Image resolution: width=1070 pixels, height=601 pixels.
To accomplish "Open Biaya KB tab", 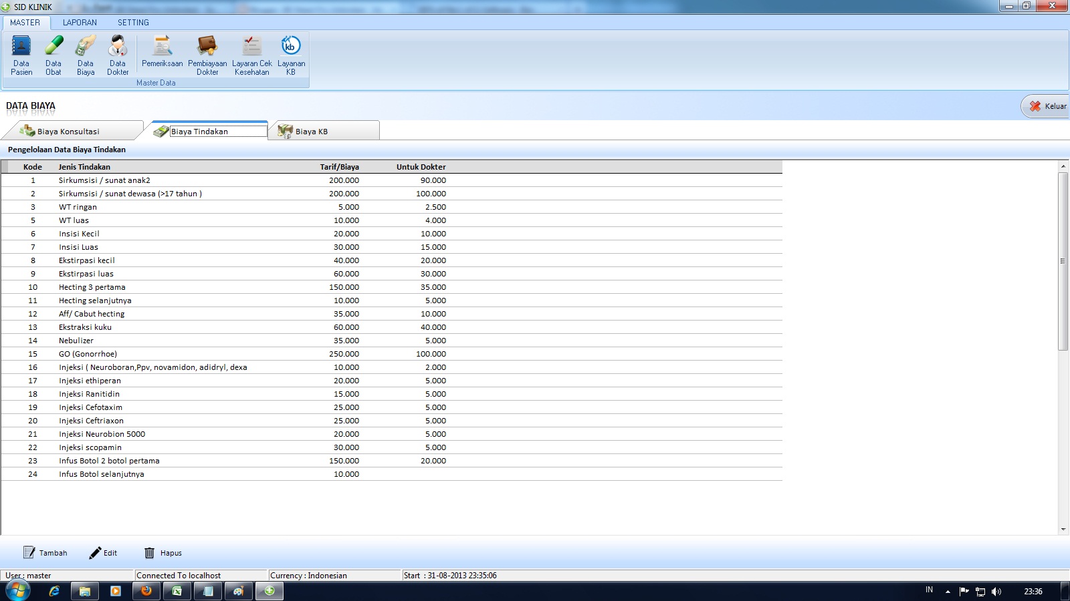I will point(325,131).
